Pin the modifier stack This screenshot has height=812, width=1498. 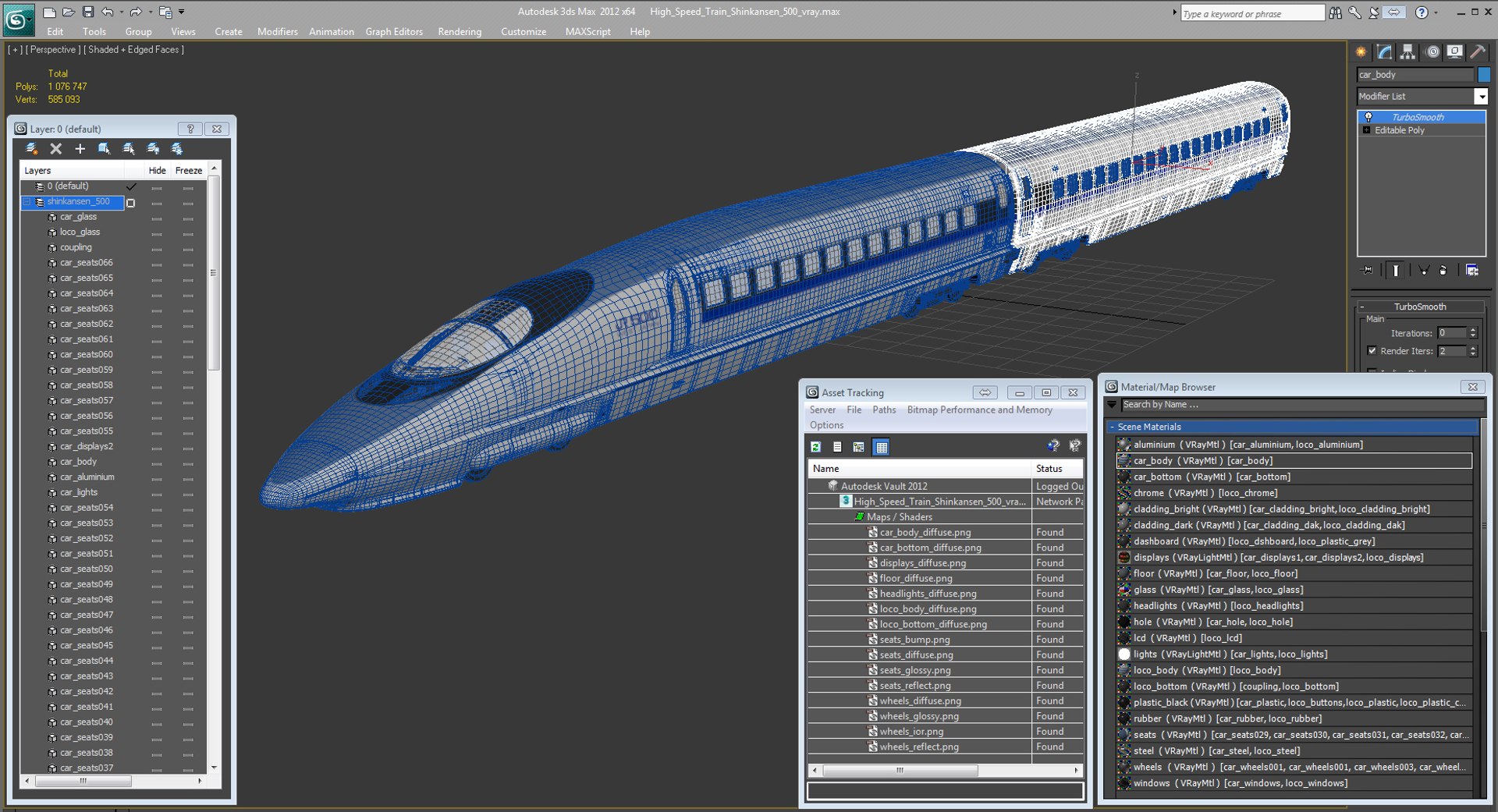[x=1367, y=270]
